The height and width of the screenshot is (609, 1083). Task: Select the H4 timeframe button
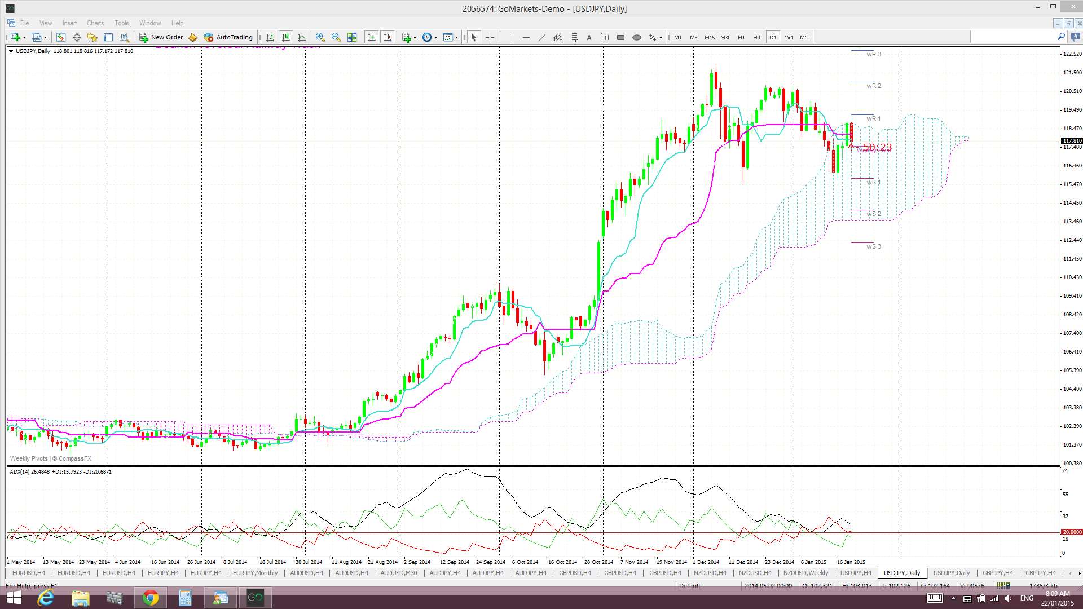[x=756, y=37]
